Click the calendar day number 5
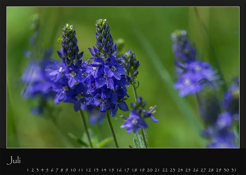246x175 pixels. [47, 170]
